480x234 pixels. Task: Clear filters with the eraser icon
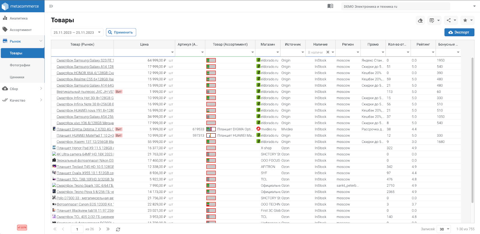[x=420, y=20]
